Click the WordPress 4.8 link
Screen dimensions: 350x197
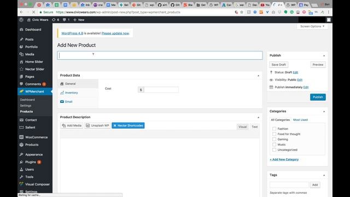tap(72, 33)
